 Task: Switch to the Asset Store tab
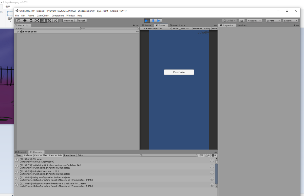177,25
